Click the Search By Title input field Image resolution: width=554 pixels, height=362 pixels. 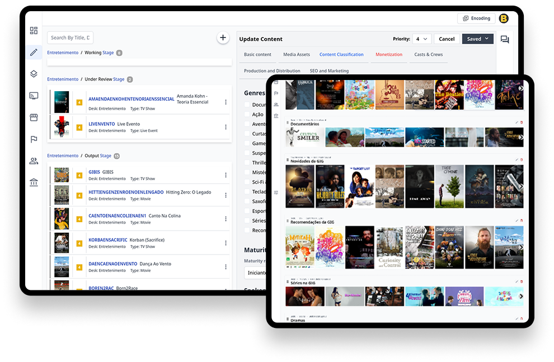tap(70, 37)
